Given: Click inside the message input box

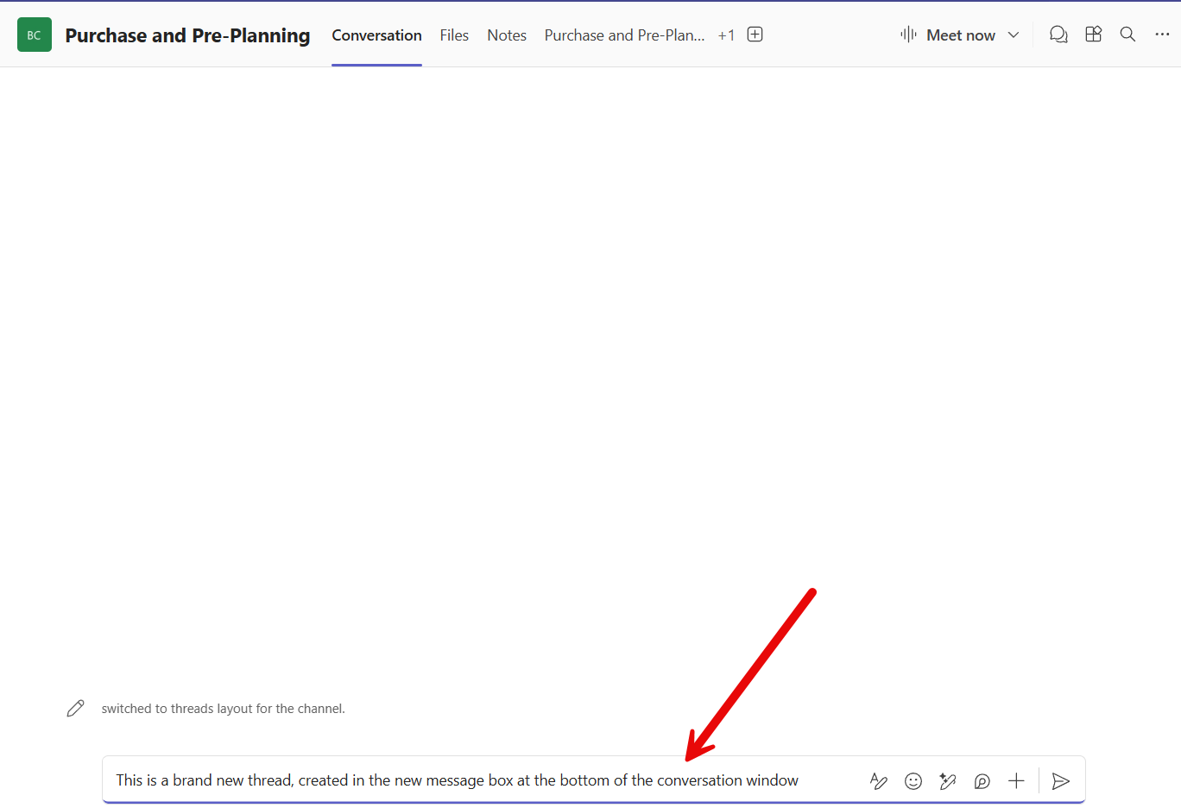Looking at the screenshot, I should [x=475, y=780].
